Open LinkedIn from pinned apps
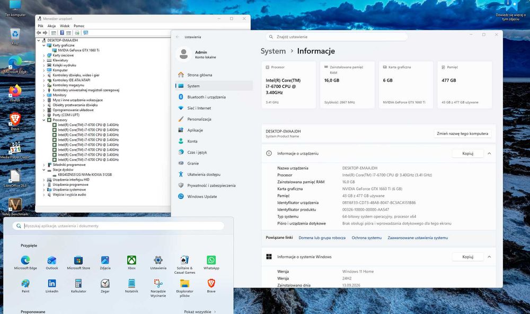530x314 pixels. [x=52, y=285]
